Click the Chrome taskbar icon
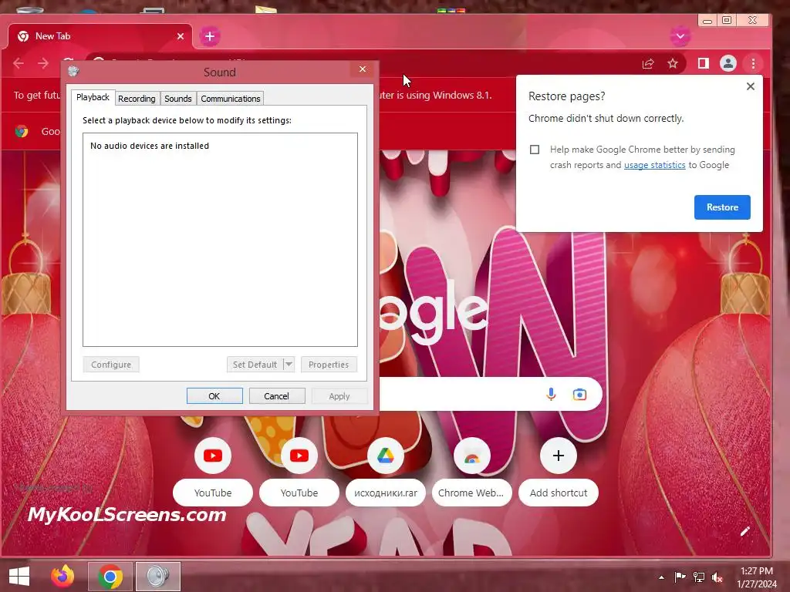 click(x=110, y=577)
